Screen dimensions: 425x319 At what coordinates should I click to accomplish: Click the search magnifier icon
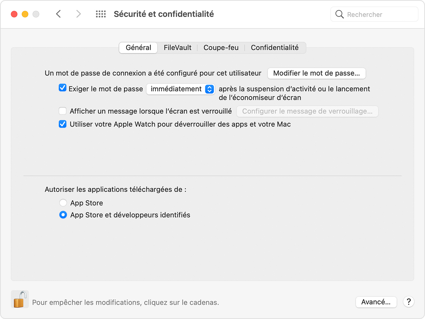(x=339, y=14)
